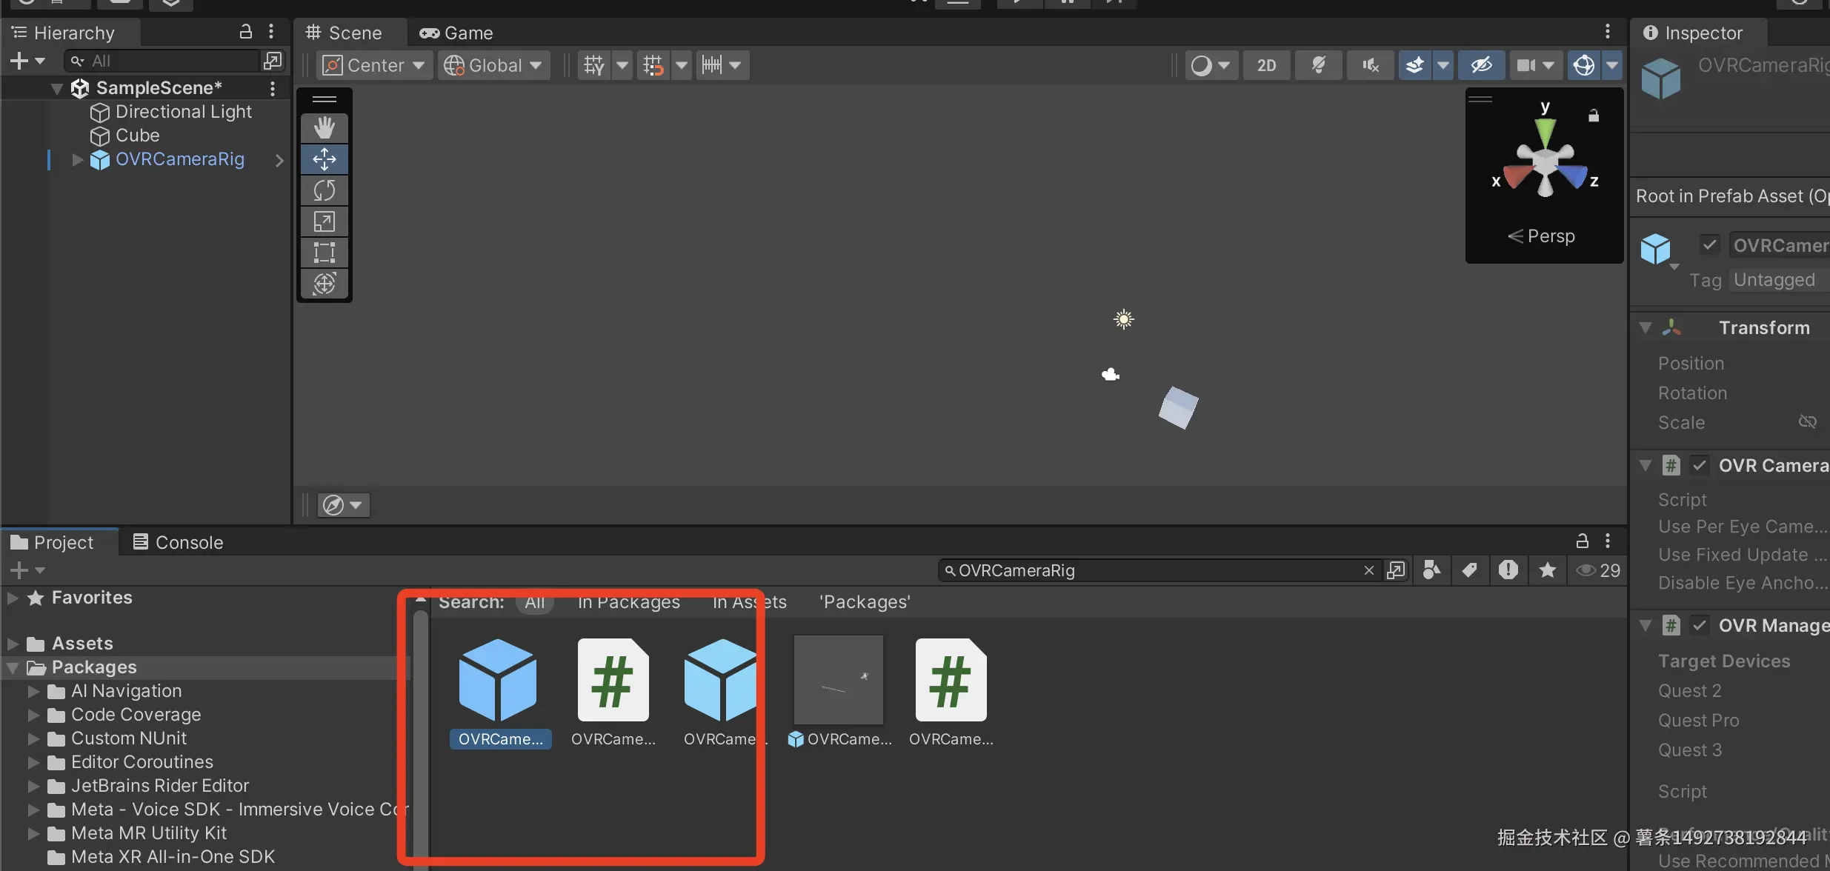Click the favorites star search filter

pyautogui.click(x=1547, y=570)
